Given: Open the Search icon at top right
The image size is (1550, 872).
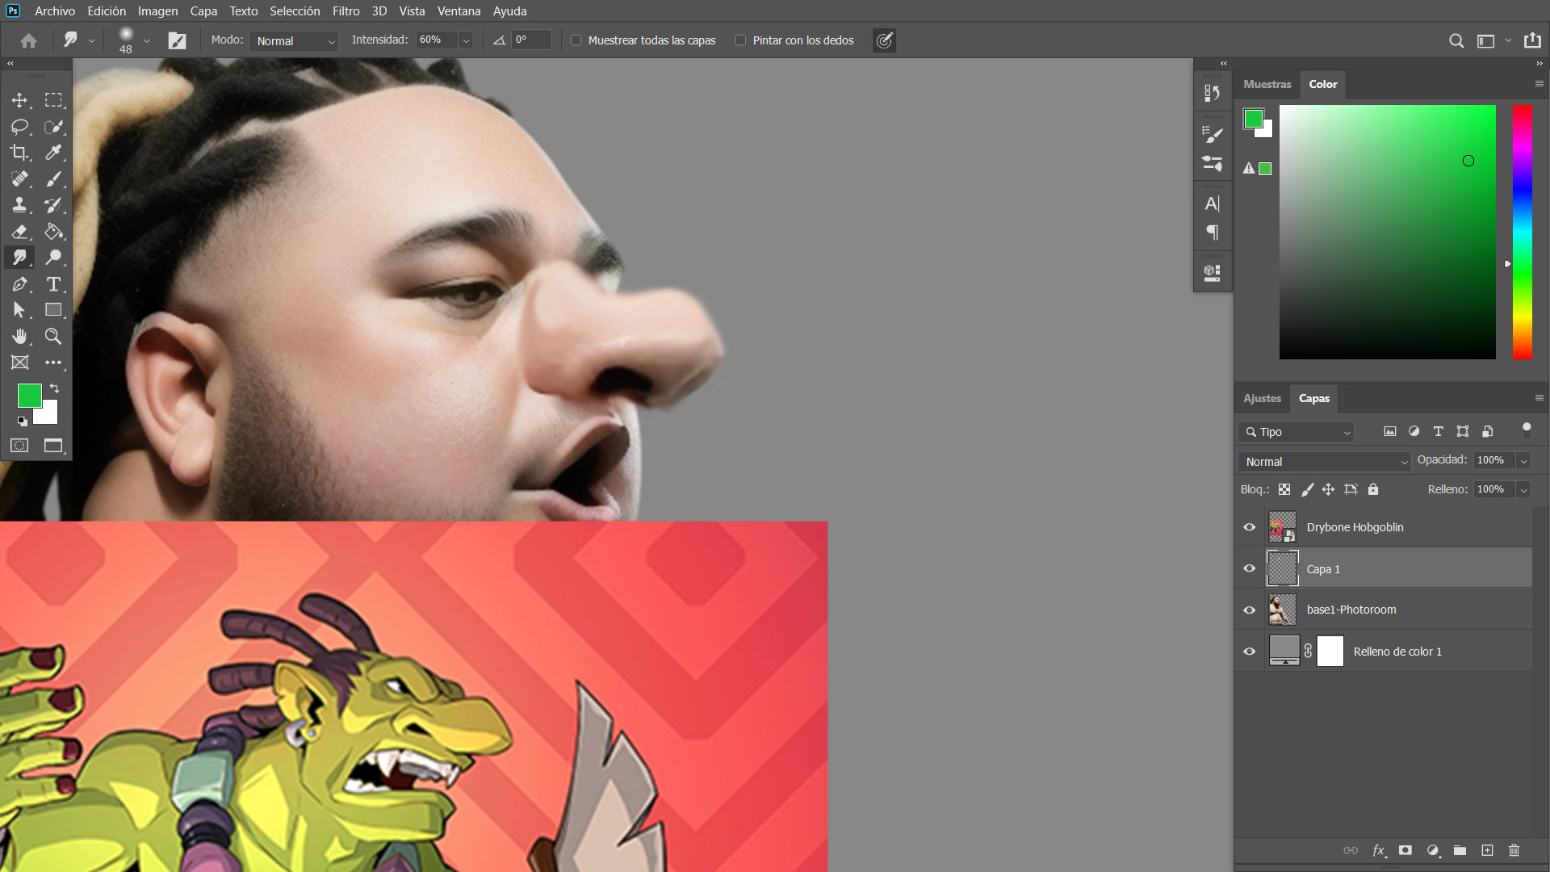Looking at the screenshot, I should pos(1456,40).
